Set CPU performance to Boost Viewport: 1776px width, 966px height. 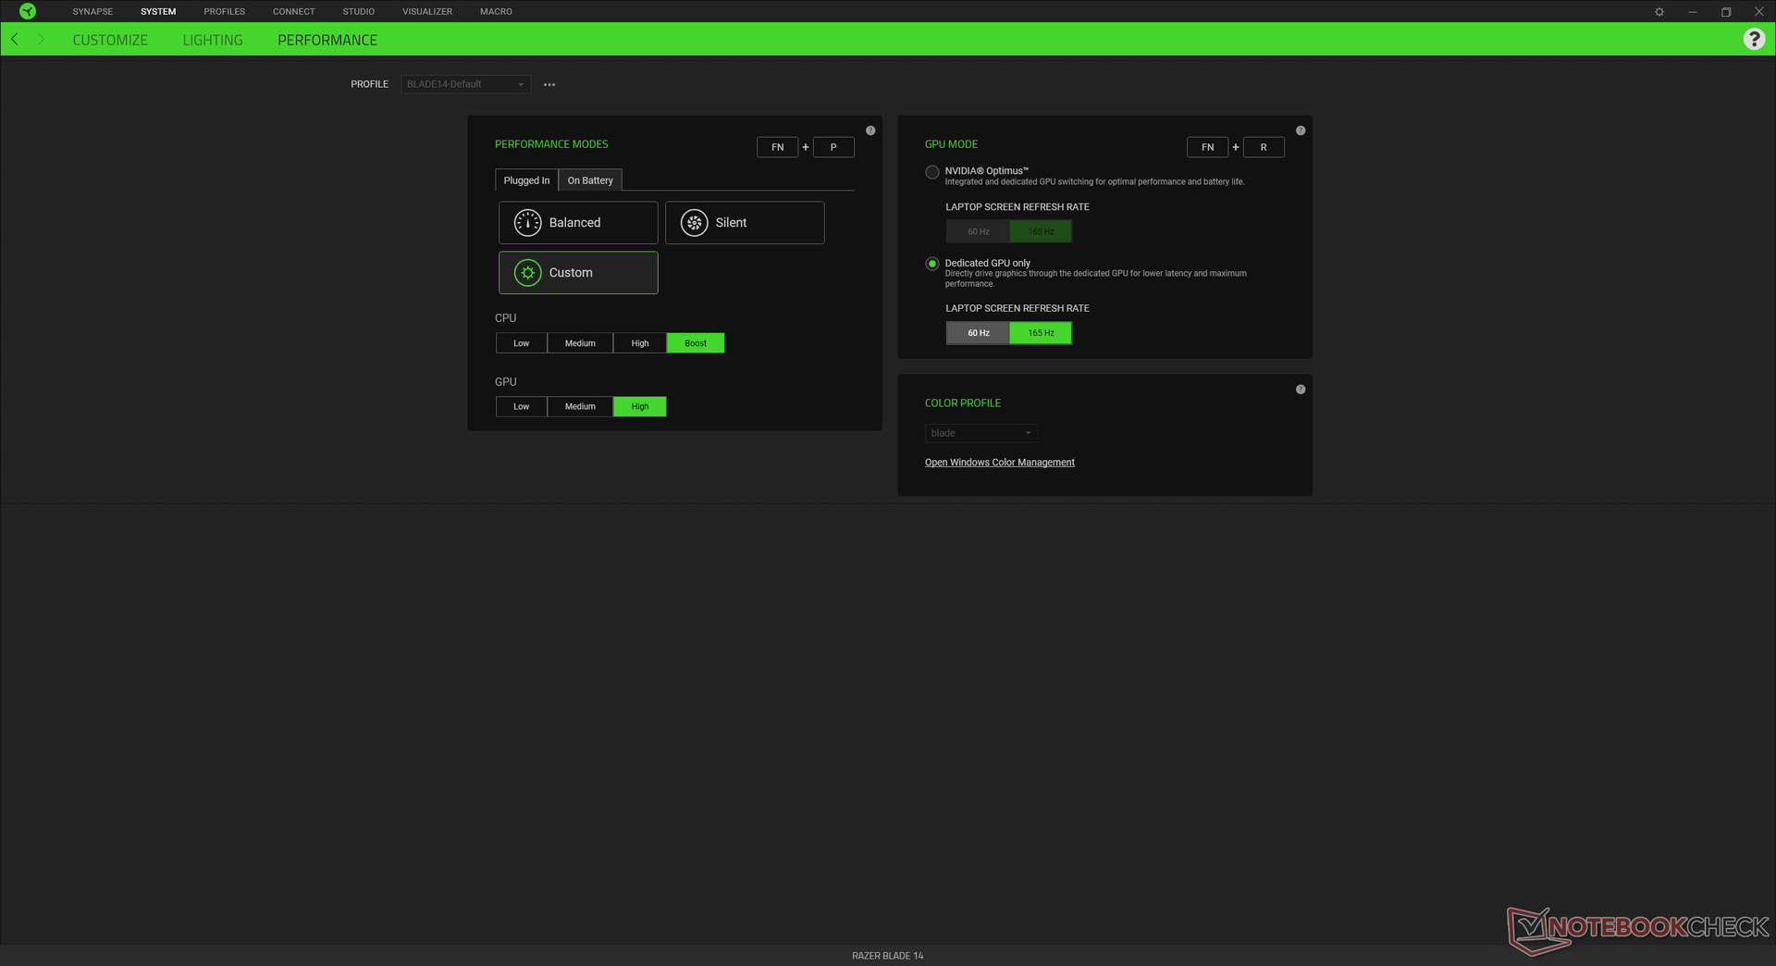696,343
